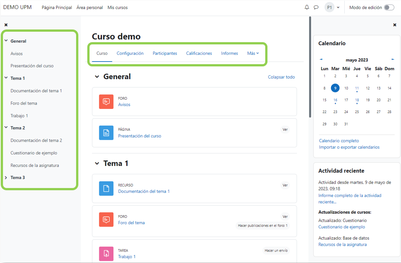This screenshot has width=401, height=263.
Task: Go to previous month in the calendar
Action: pyautogui.click(x=321, y=59)
